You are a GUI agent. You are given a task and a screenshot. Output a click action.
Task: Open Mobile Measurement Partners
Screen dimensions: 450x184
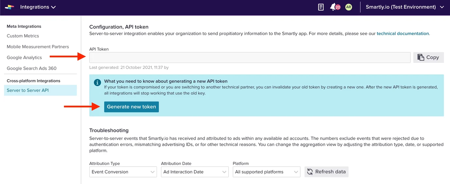[38, 47]
